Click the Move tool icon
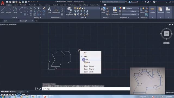 coord(31,8)
